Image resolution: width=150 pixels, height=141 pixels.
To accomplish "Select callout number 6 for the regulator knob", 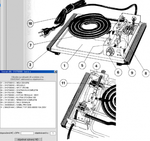I will coord(118,72).
